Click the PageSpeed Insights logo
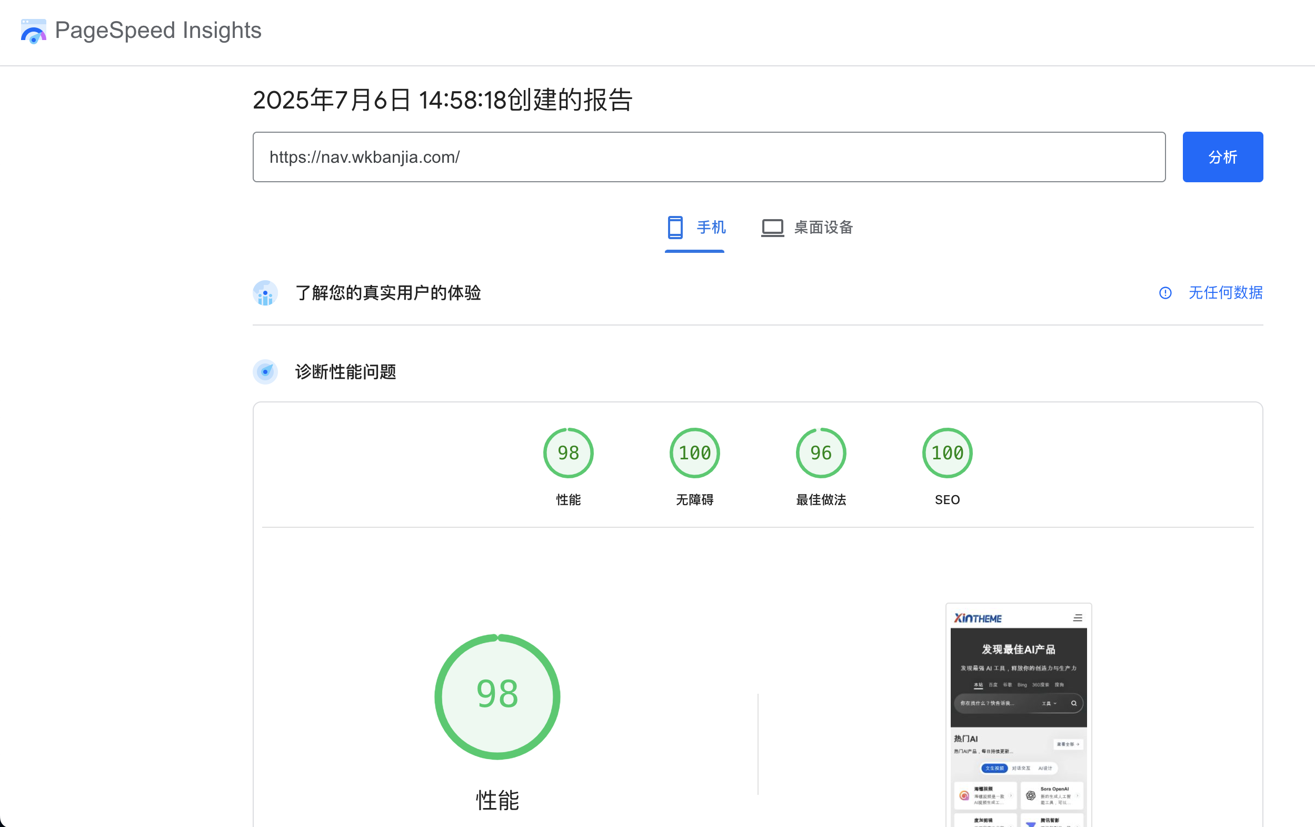The image size is (1315, 827). coord(33,31)
